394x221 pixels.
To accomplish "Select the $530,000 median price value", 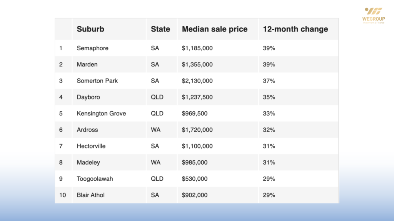I will click(x=195, y=179).
